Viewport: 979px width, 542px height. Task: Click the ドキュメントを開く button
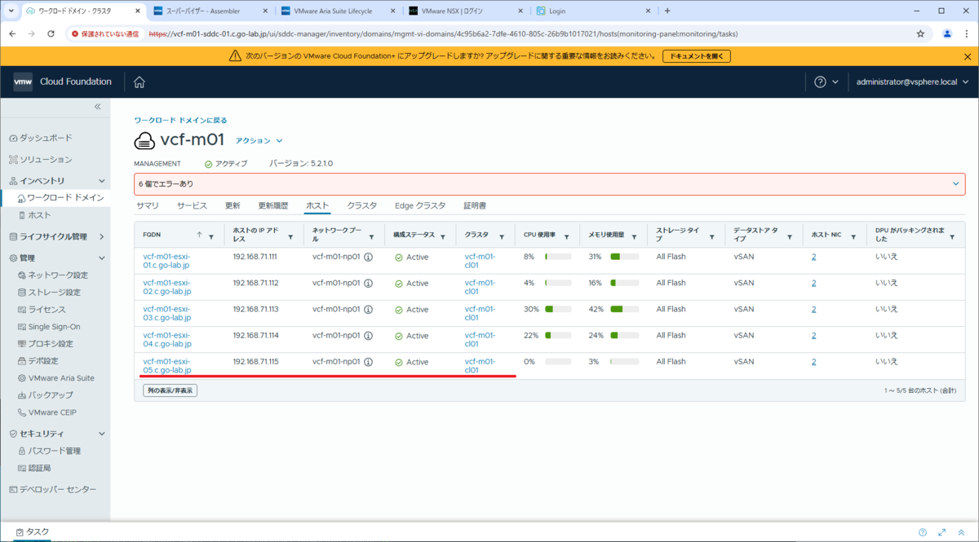click(696, 56)
